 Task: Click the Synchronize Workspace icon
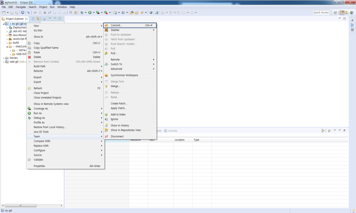click(106, 75)
